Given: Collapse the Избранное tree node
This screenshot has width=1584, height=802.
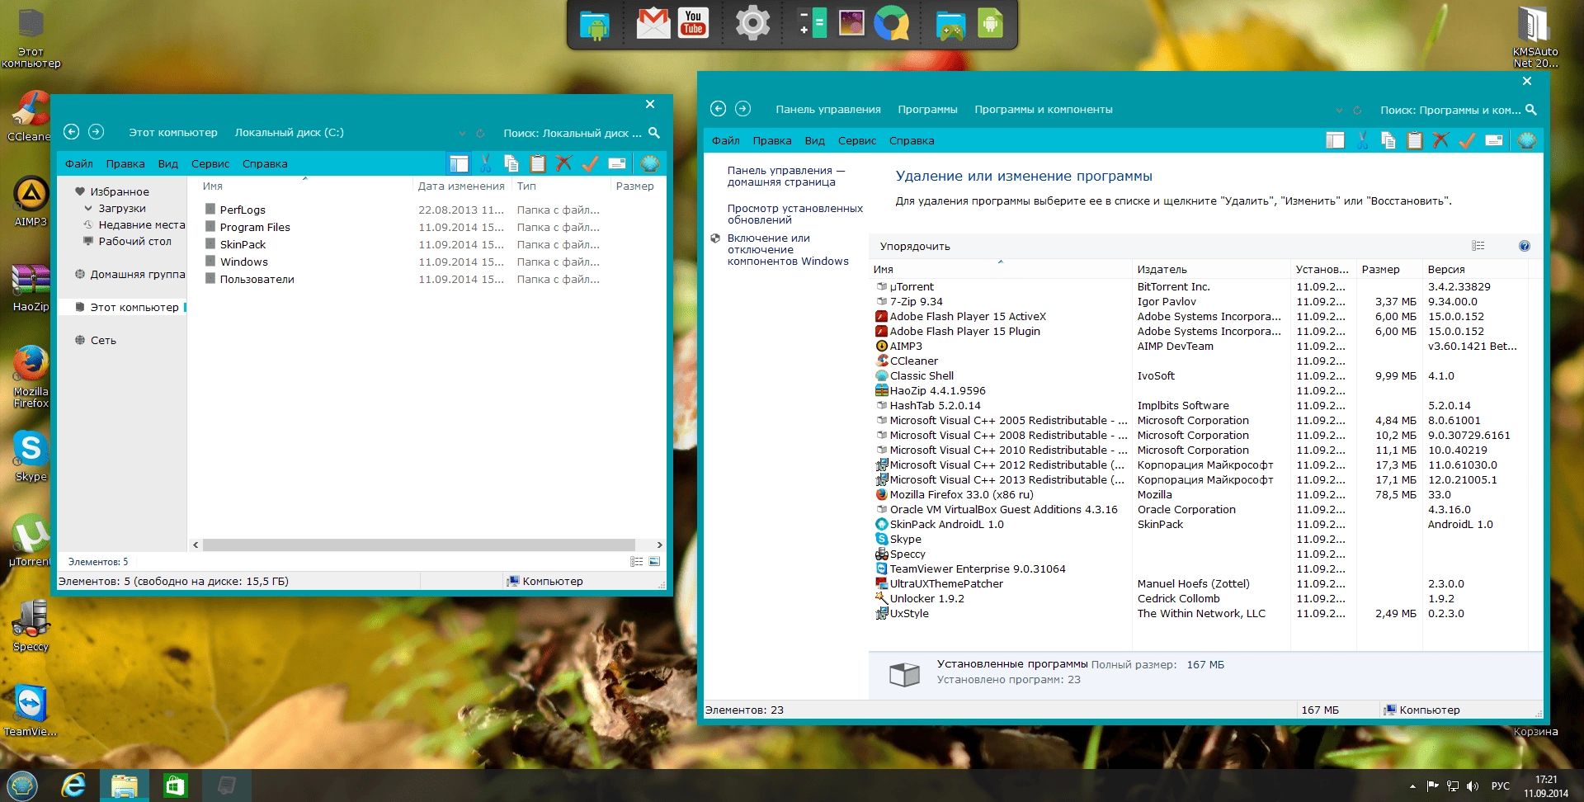Looking at the screenshot, I should (x=80, y=191).
